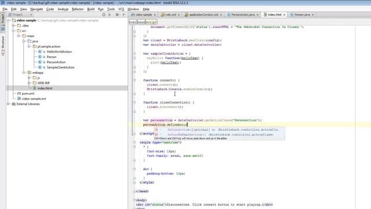Select the Person class in project tree
This screenshot has width=371, height=209.
52,57
